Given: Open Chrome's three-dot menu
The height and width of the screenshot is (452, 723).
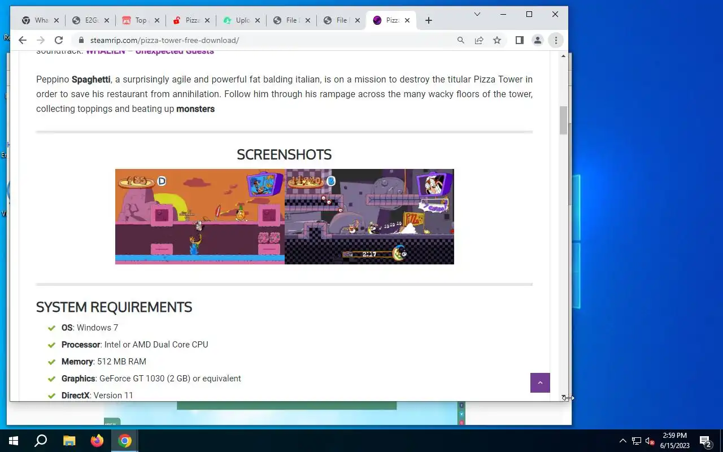Looking at the screenshot, I should [x=556, y=40].
